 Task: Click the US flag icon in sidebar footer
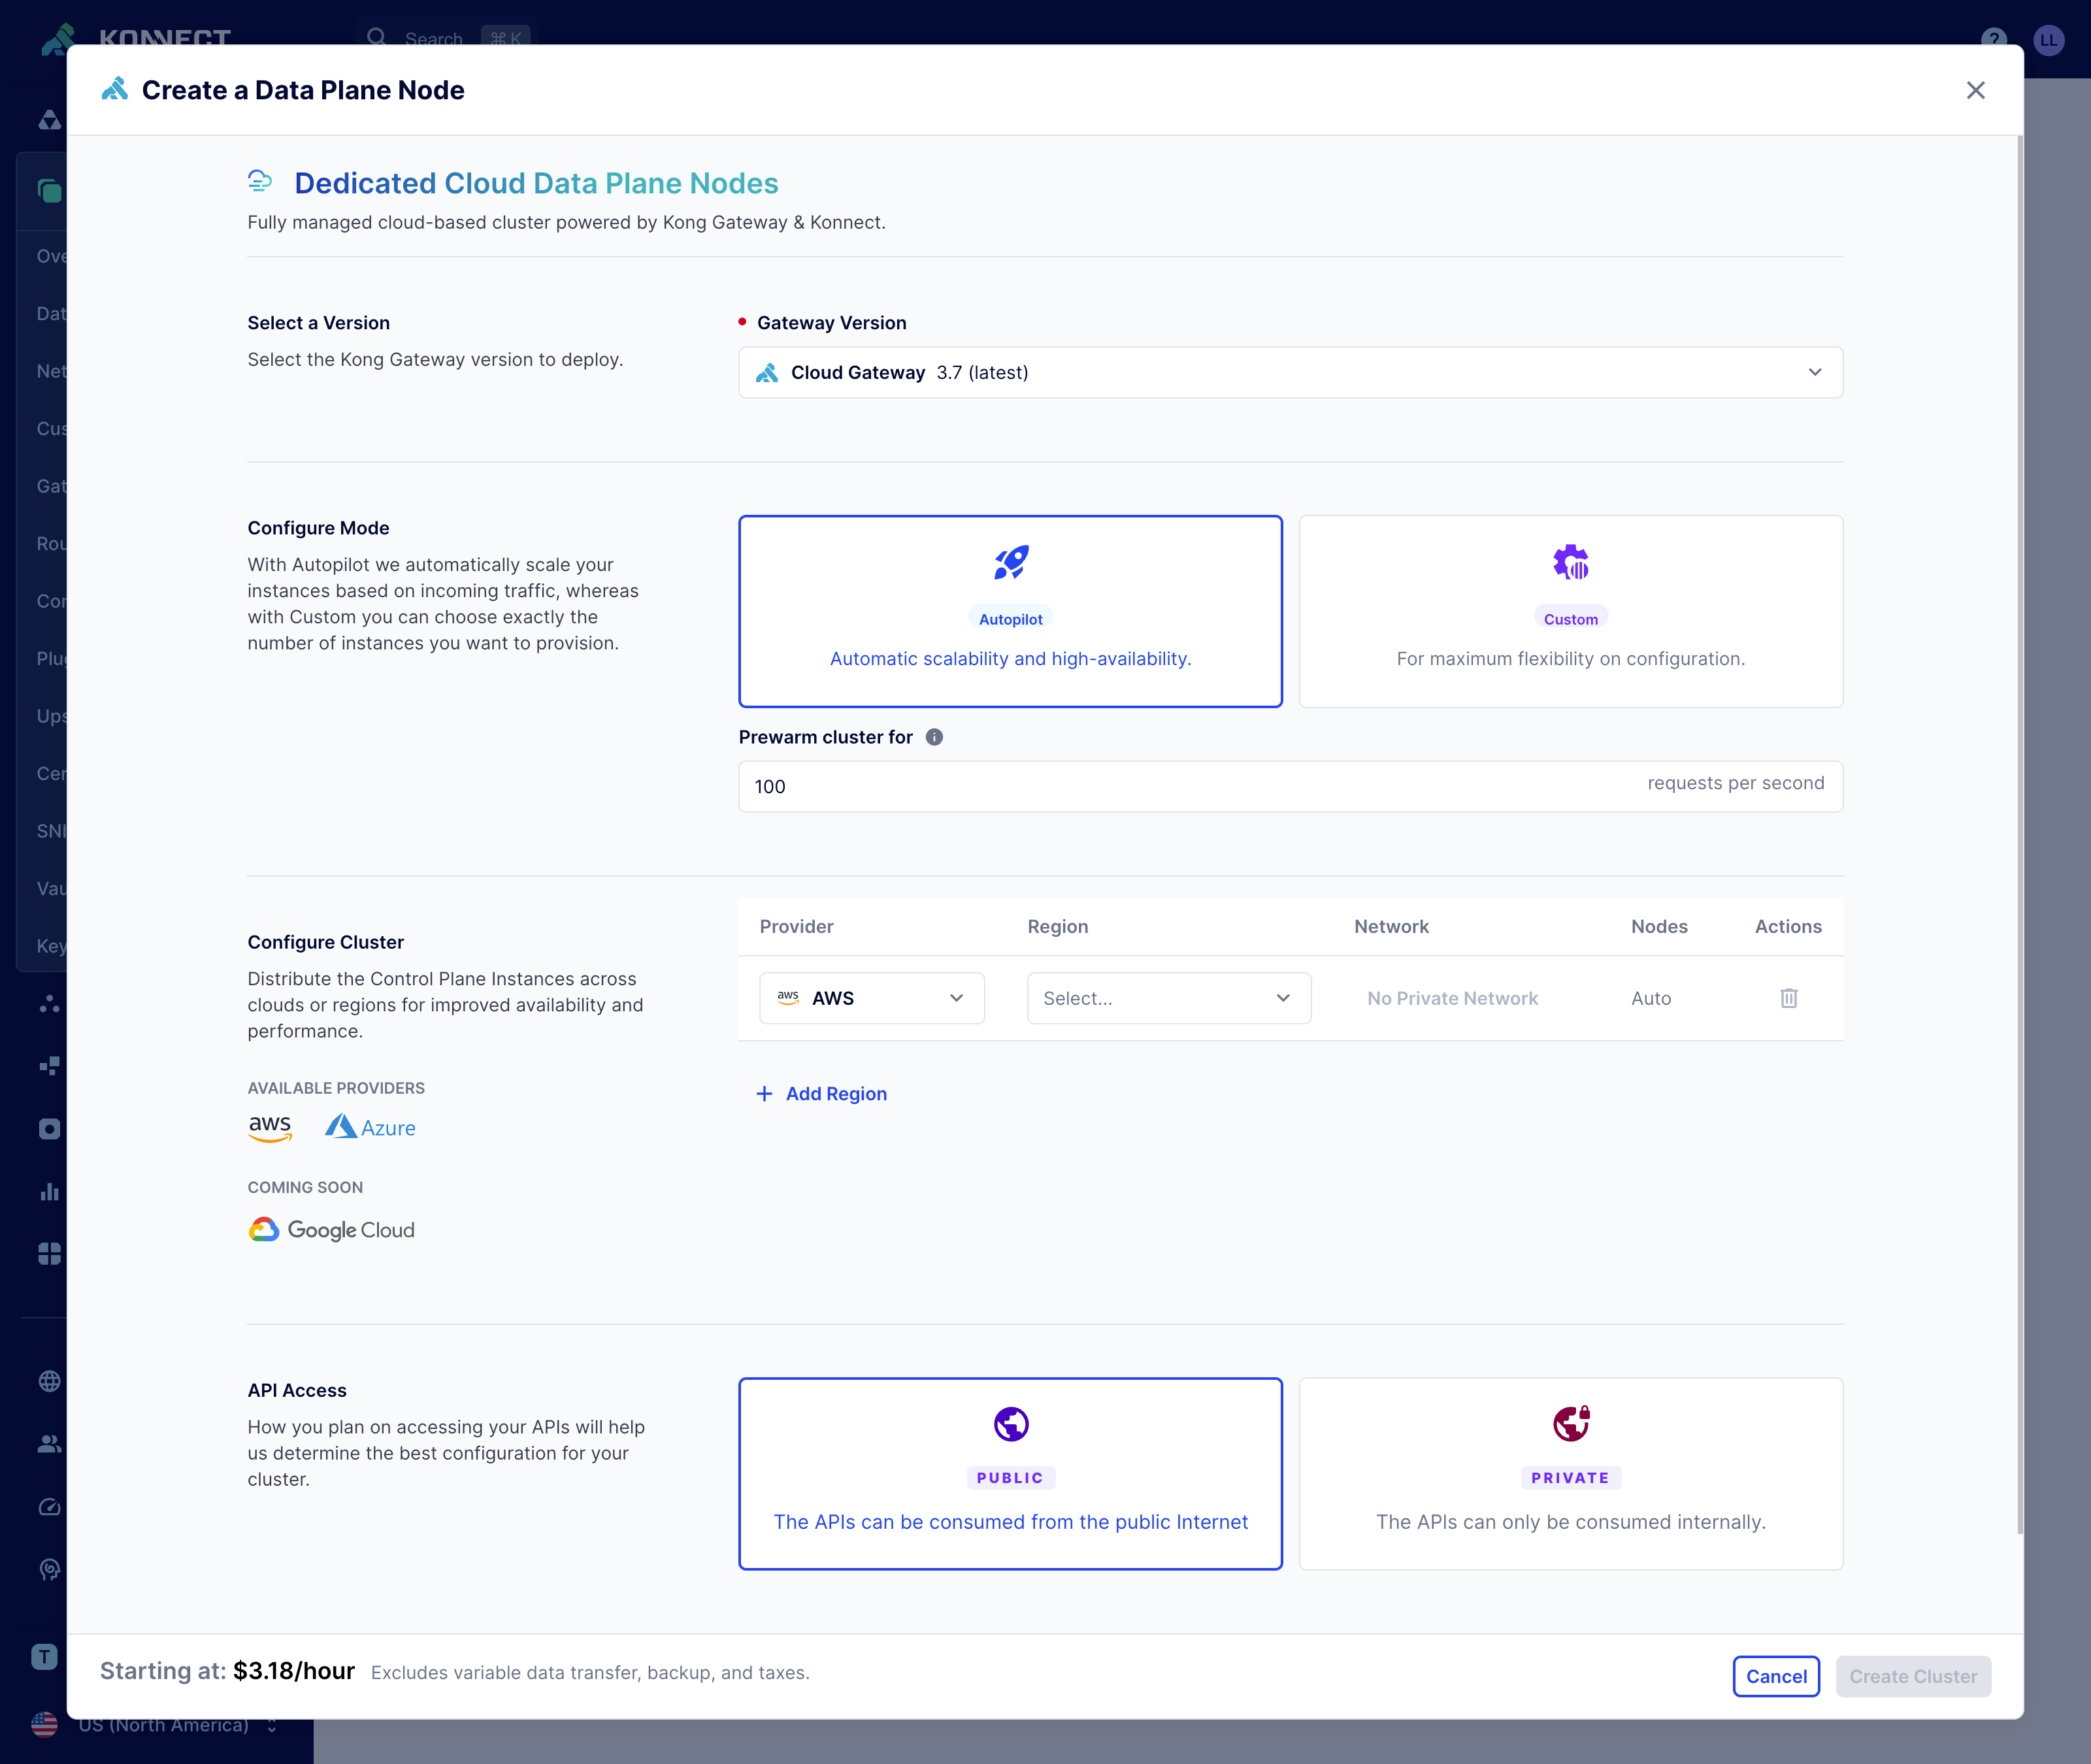(44, 1724)
